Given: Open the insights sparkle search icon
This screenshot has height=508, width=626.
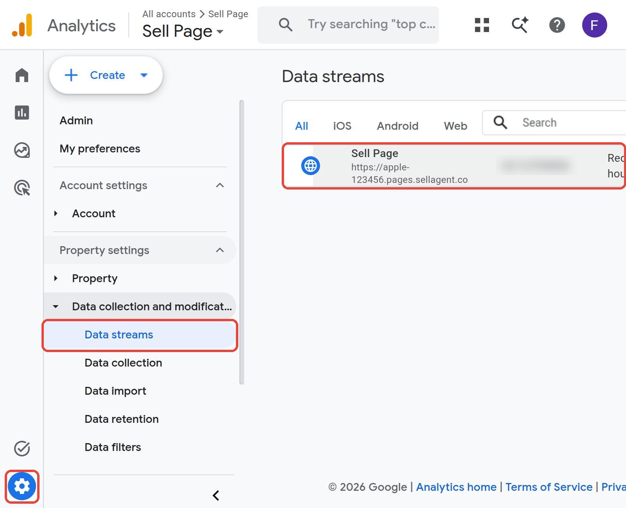Looking at the screenshot, I should coord(520,25).
